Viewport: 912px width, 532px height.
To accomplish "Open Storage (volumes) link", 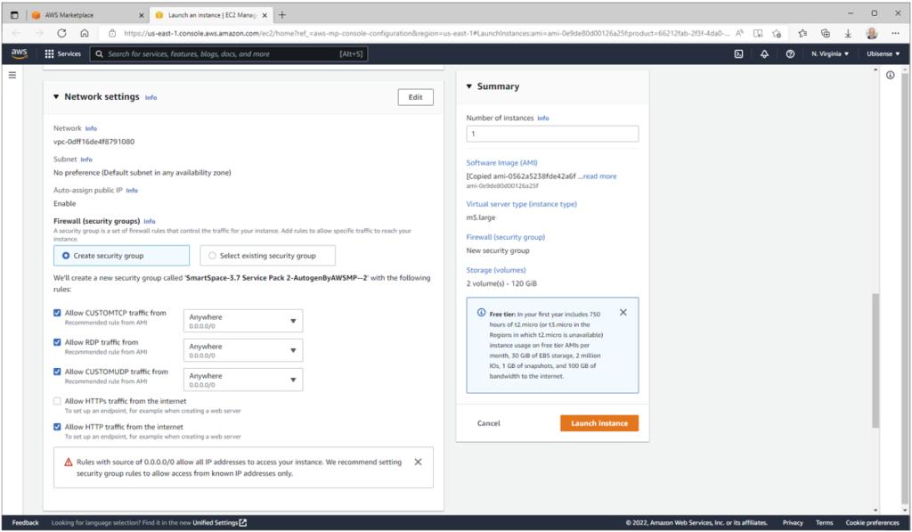I will point(496,270).
